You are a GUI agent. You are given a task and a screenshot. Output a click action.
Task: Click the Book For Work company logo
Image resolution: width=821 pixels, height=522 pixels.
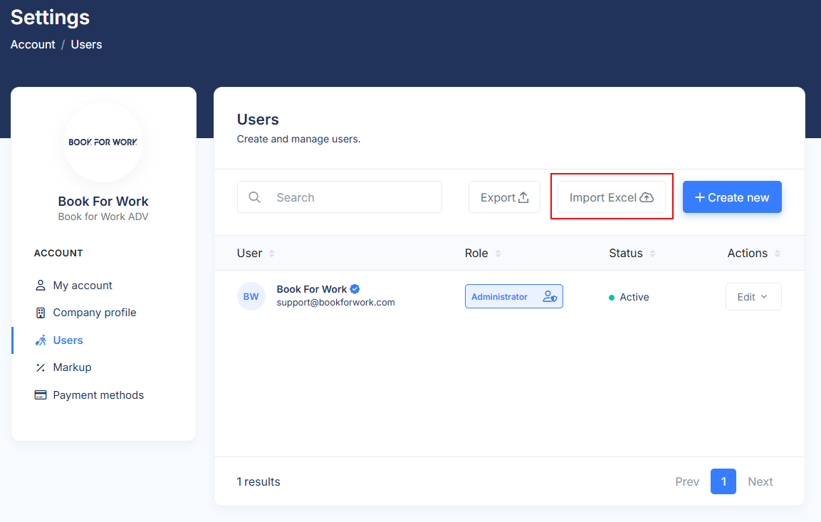[x=103, y=142]
